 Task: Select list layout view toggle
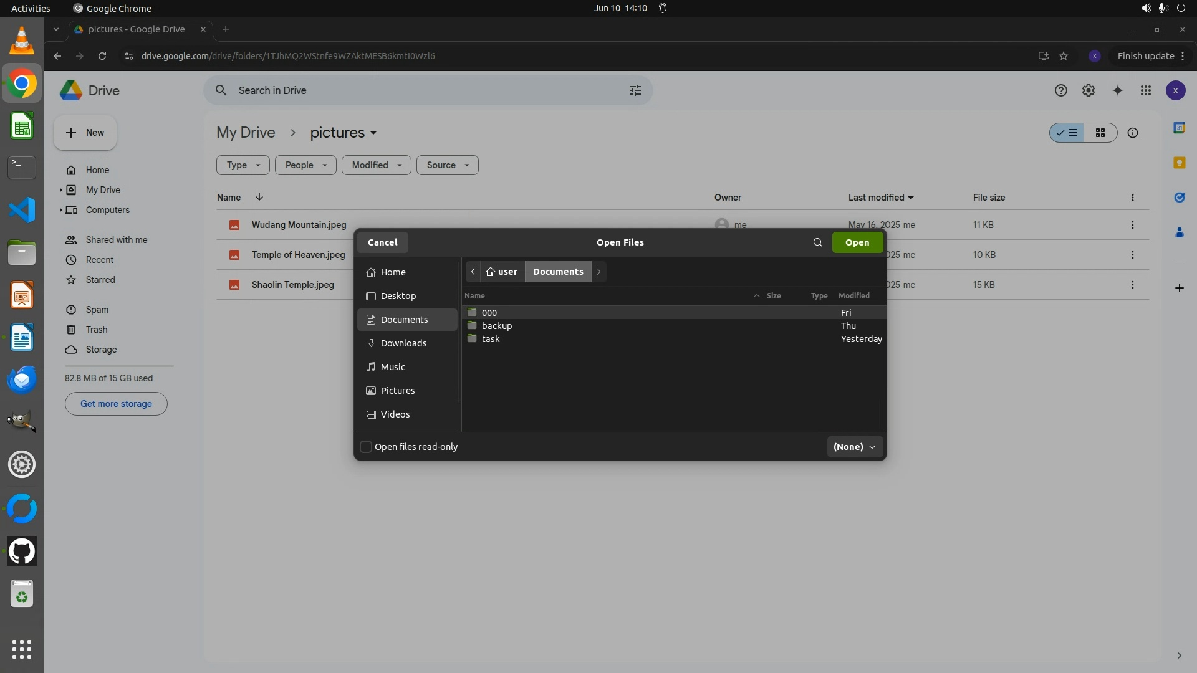click(x=1067, y=133)
